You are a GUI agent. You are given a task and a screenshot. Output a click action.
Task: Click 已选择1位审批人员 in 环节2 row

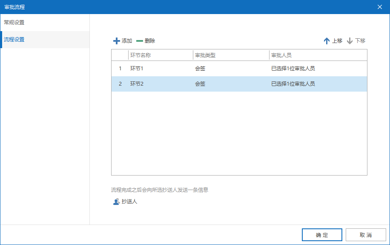pos(293,84)
